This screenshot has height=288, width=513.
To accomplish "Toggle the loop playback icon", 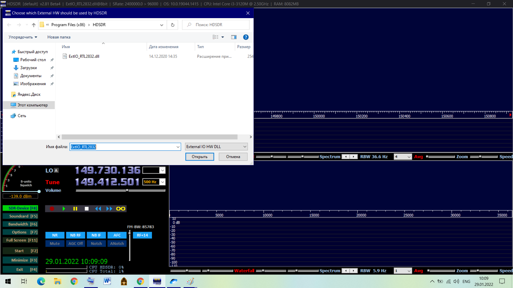I will tap(121, 209).
